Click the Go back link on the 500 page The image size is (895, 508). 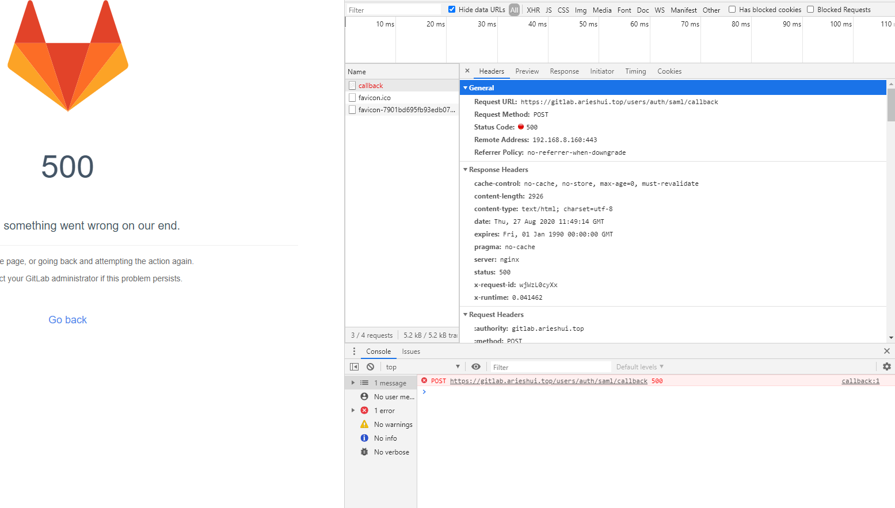67,319
